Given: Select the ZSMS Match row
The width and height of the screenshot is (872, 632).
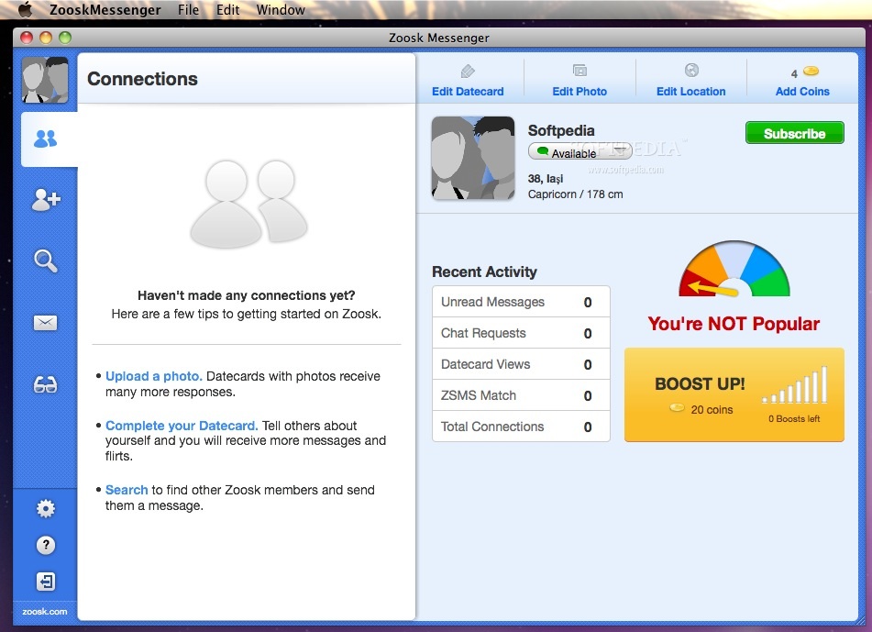Looking at the screenshot, I should (521, 395).
